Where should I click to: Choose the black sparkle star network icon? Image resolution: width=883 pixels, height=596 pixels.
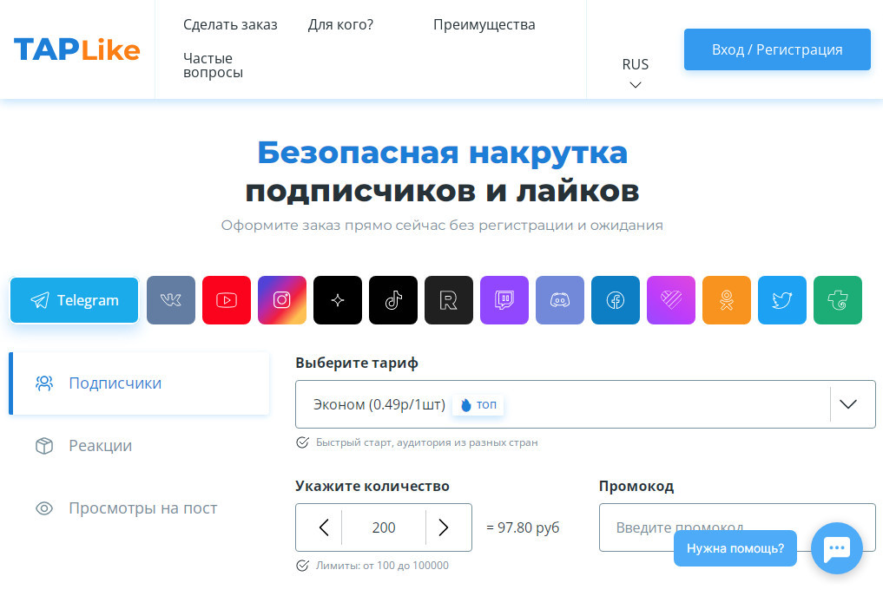click(x=338, y=300)
